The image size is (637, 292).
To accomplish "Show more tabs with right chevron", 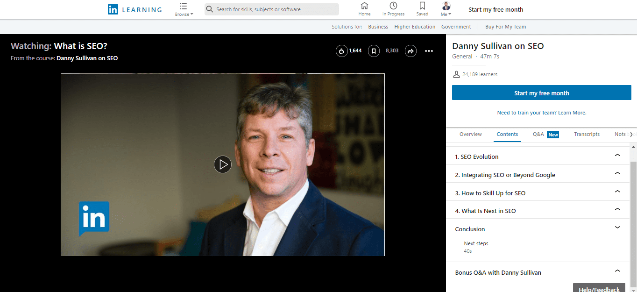I will 631,134.
